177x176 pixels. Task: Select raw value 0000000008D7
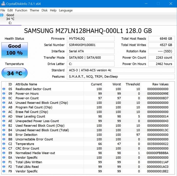click(158, 98)
